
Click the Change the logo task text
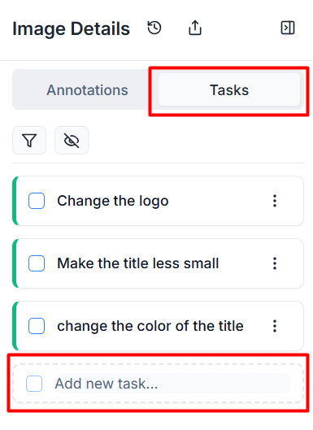(113, 201)
